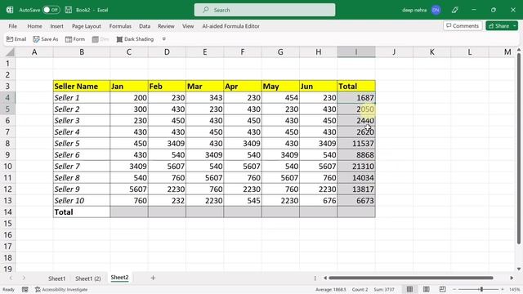Click vertical scroll up arrow

point(519,50)
